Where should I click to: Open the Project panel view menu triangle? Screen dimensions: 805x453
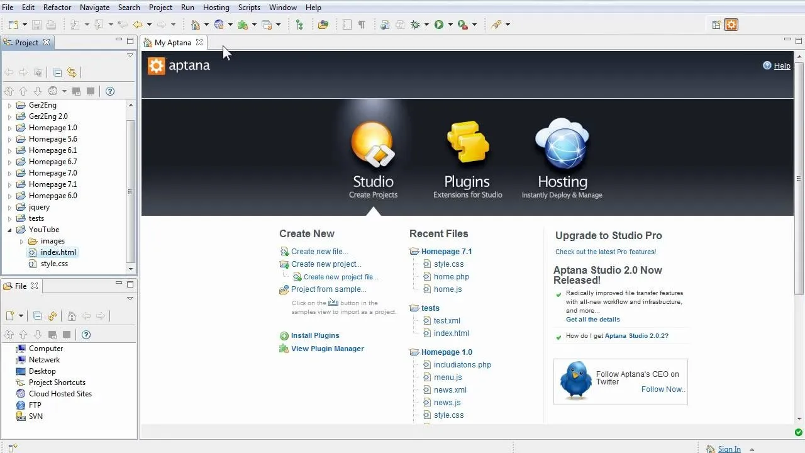pos(130,55)
